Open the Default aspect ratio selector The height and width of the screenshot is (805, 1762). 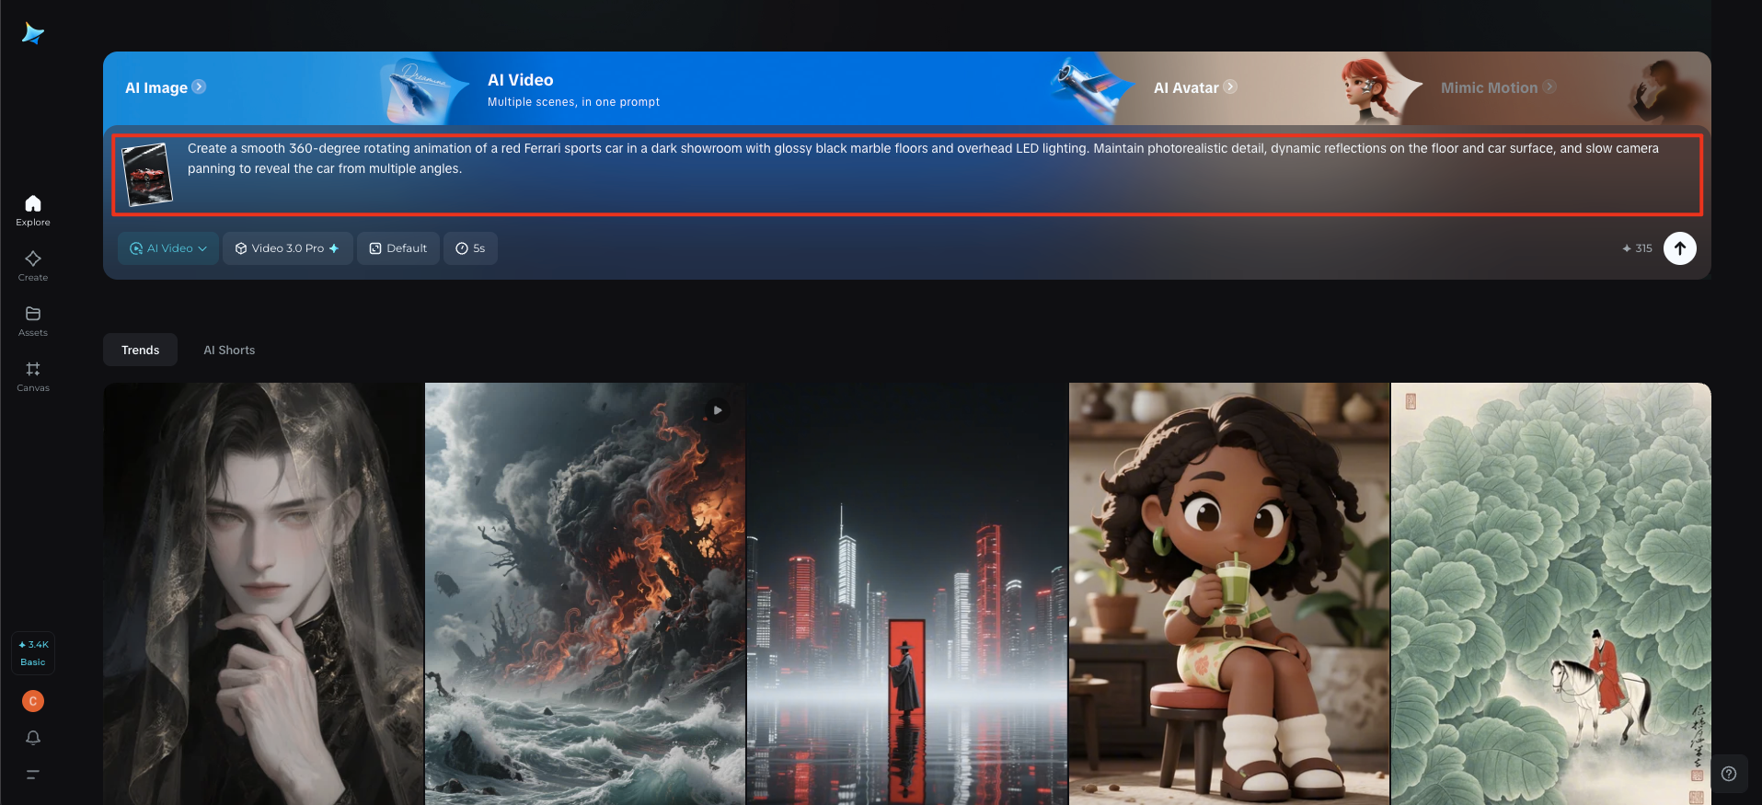pyautogui.click(x=398, y=248)
